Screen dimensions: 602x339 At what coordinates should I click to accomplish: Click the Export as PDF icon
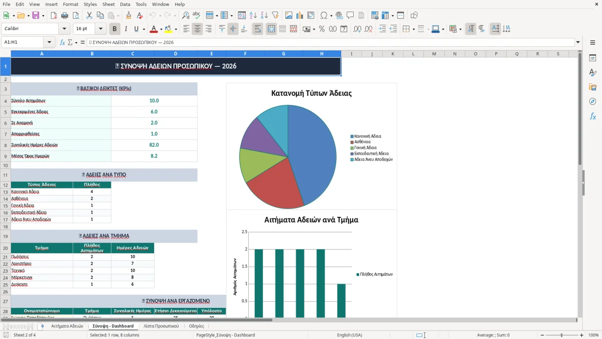tap(54, 16)
